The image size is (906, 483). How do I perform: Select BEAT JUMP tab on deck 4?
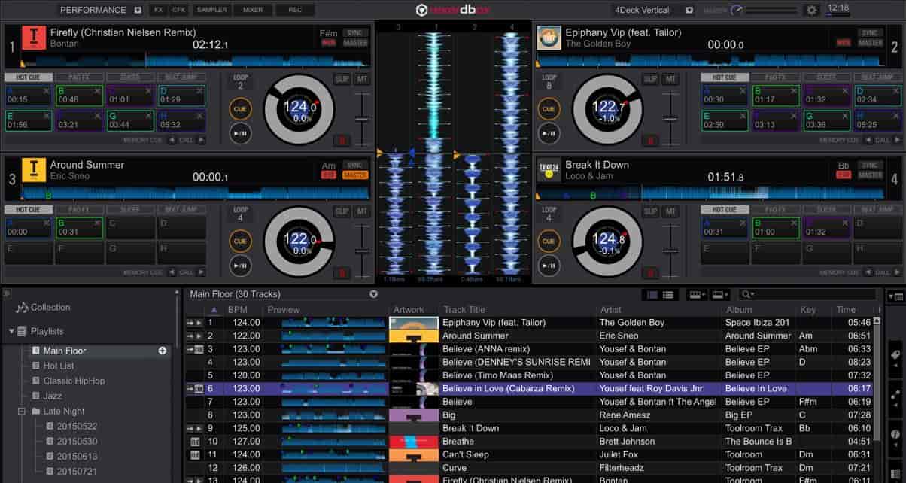click(877, 210)
